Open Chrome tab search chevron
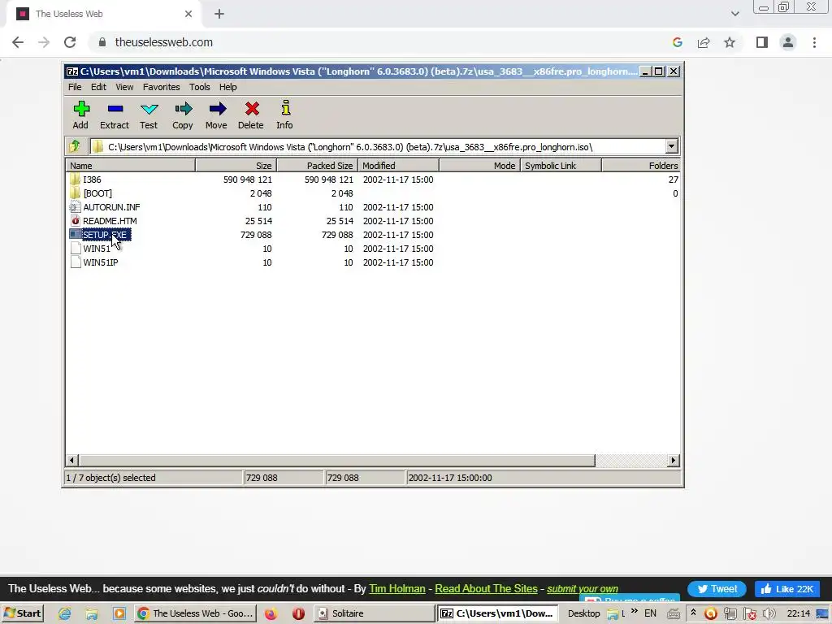 point(734,14)
